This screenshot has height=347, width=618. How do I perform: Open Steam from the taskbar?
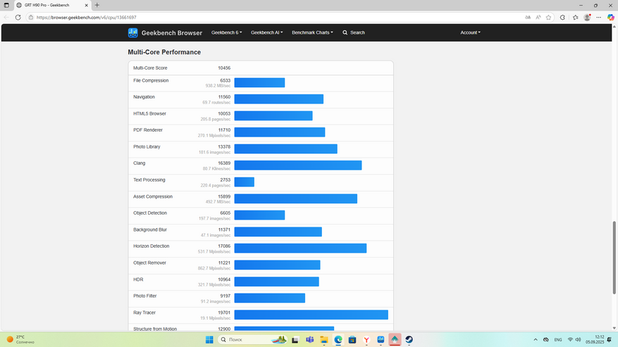409,339
